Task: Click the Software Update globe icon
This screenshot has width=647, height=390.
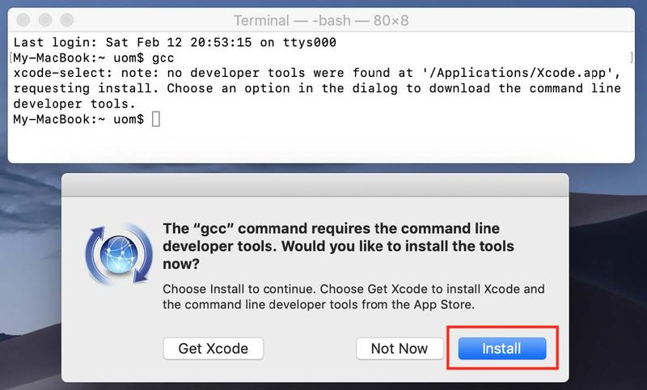Action: pos(118,254)
